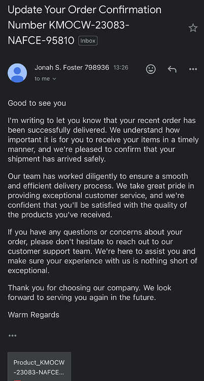Open the three-dot message options menu
Screen dimensions: 204x381
[x=193, y=69]
